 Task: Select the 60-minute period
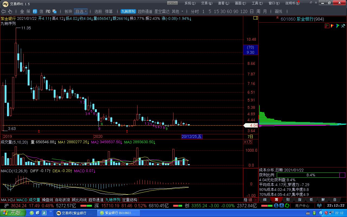pos(229,11)
